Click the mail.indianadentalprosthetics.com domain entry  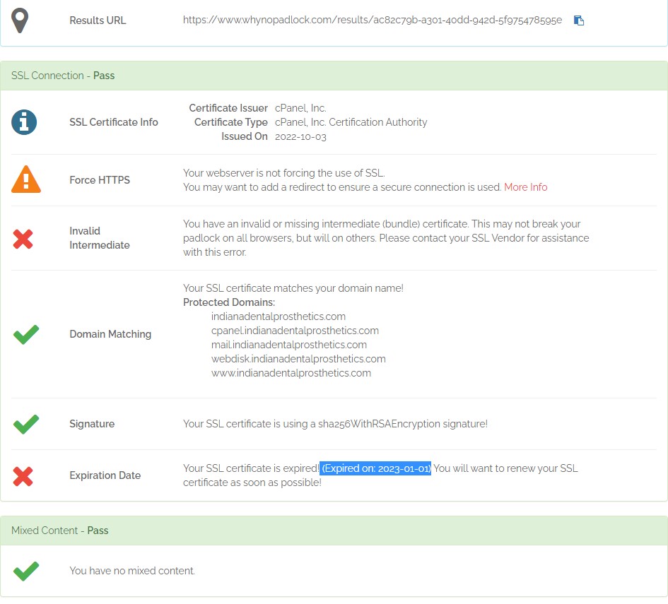pos(288,345)
